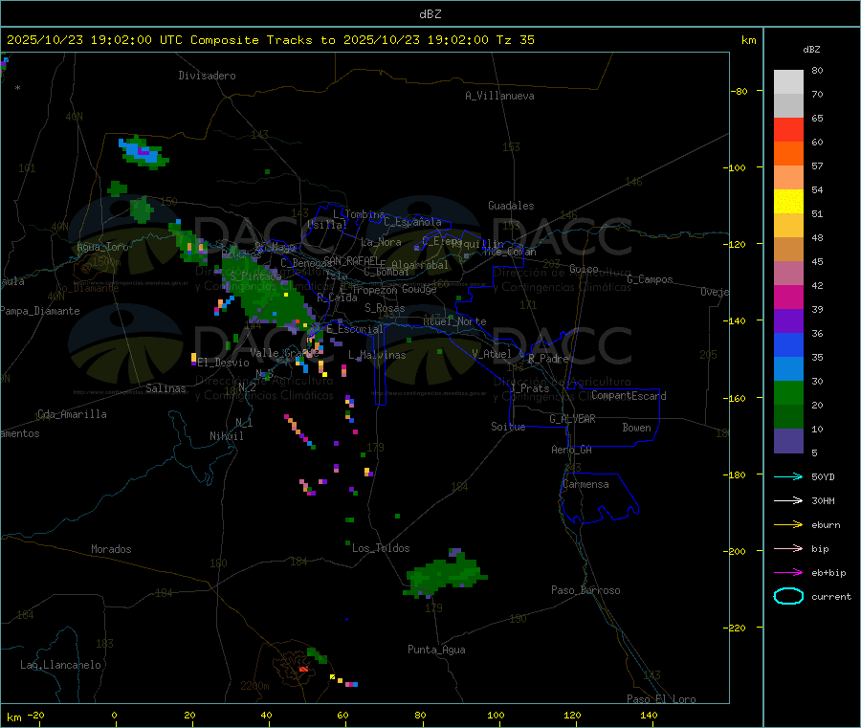This screenshot has width=861, height=728.
Task: Click the pink bip arrow icon
Action: (x=788, y=548)
